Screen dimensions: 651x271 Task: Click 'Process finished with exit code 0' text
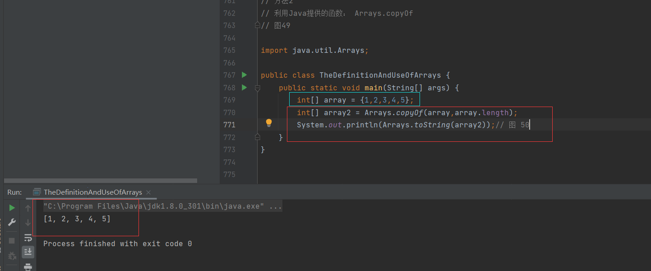(117, 244)
